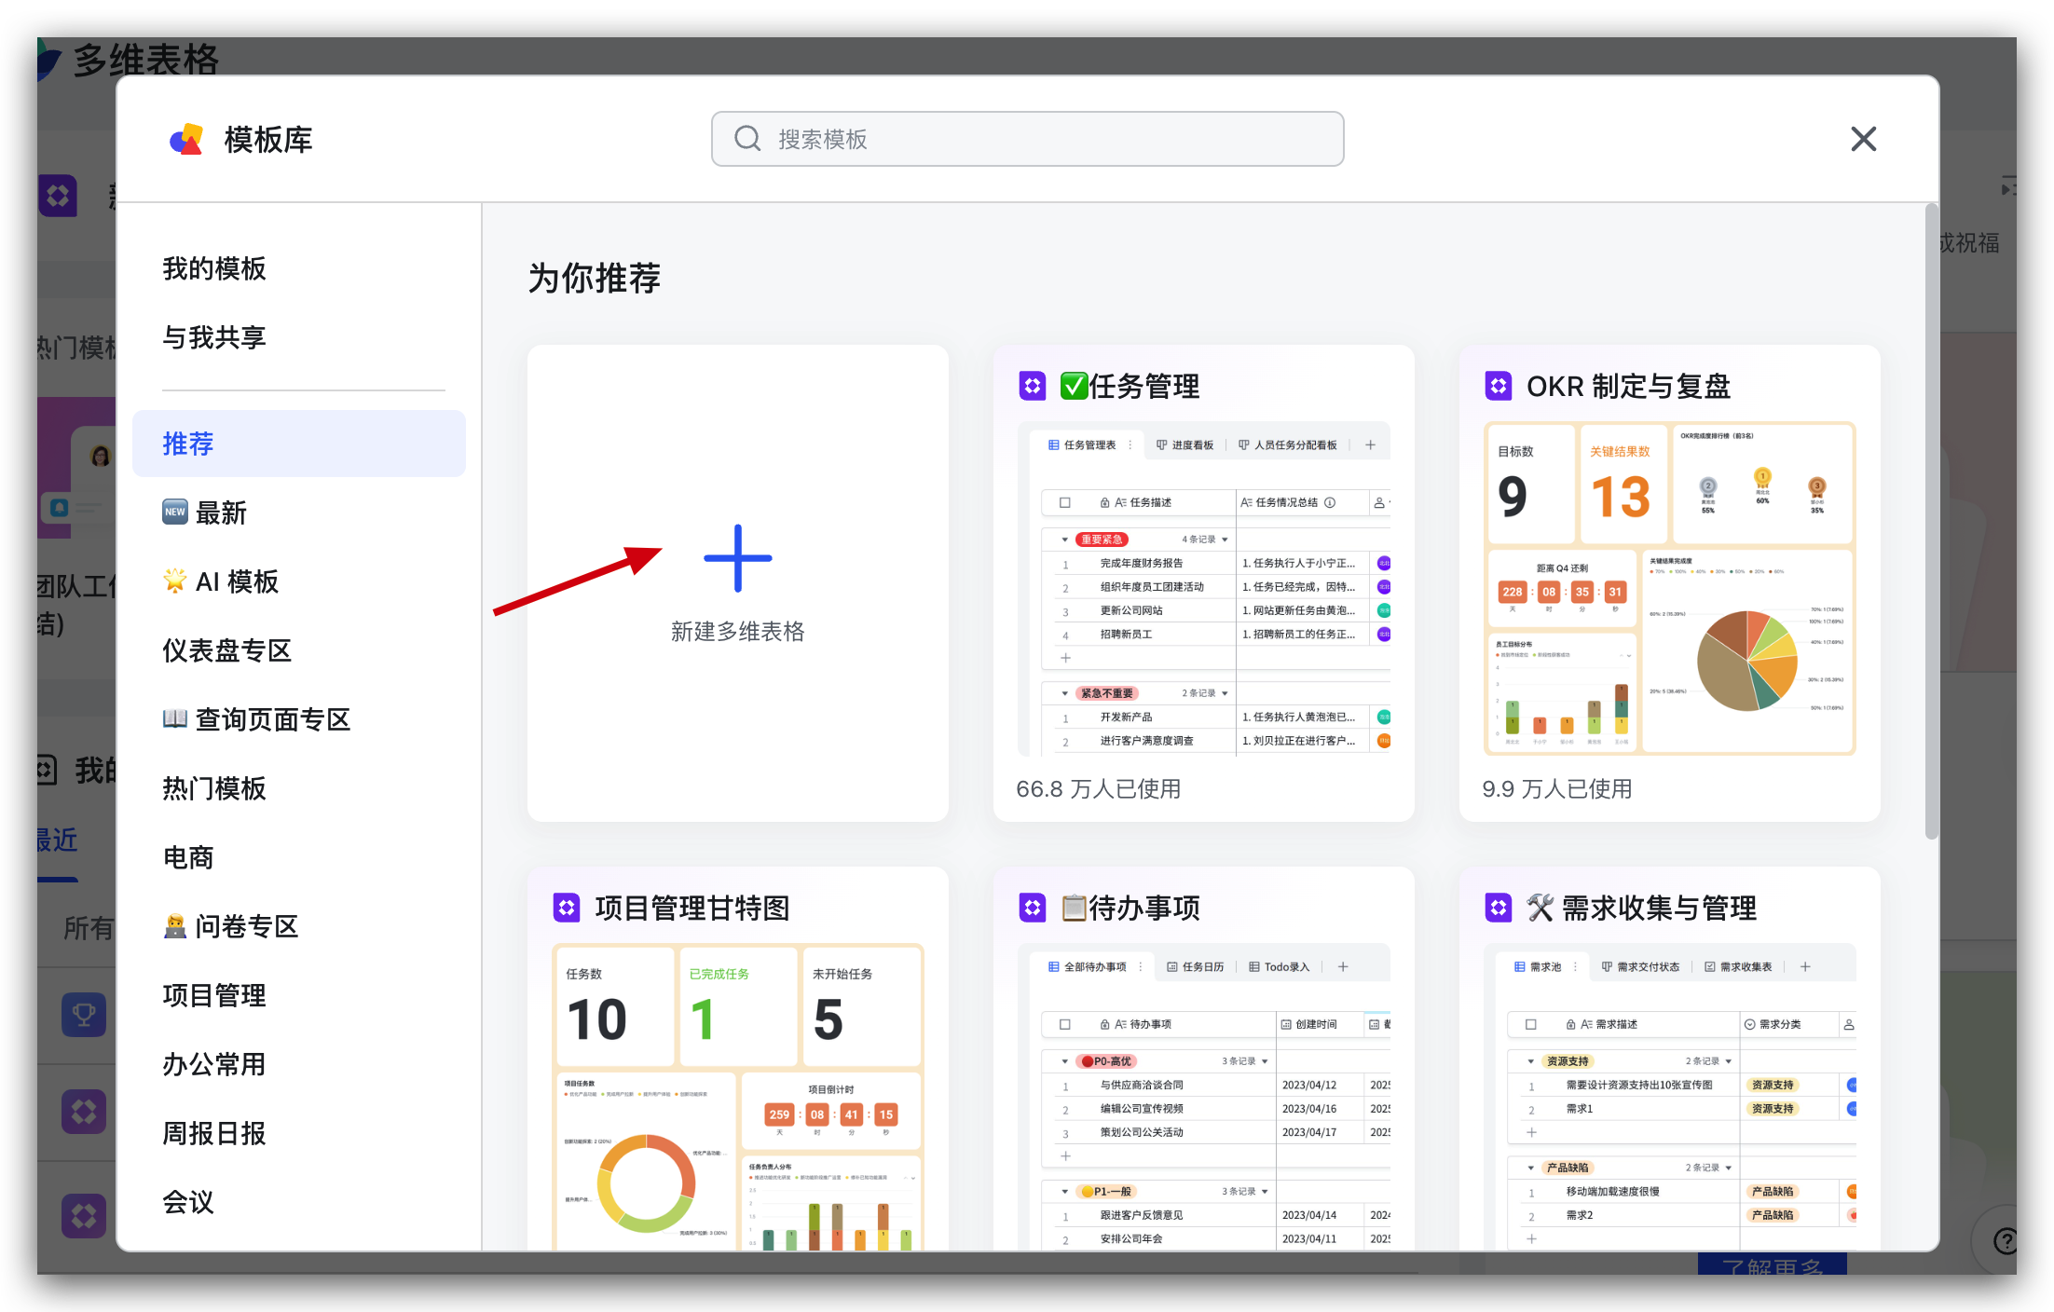Viewport: 2054px width, 1312px height.
Task: Click the purple icon beside 任务管理 title
Action: point(1033,386)
